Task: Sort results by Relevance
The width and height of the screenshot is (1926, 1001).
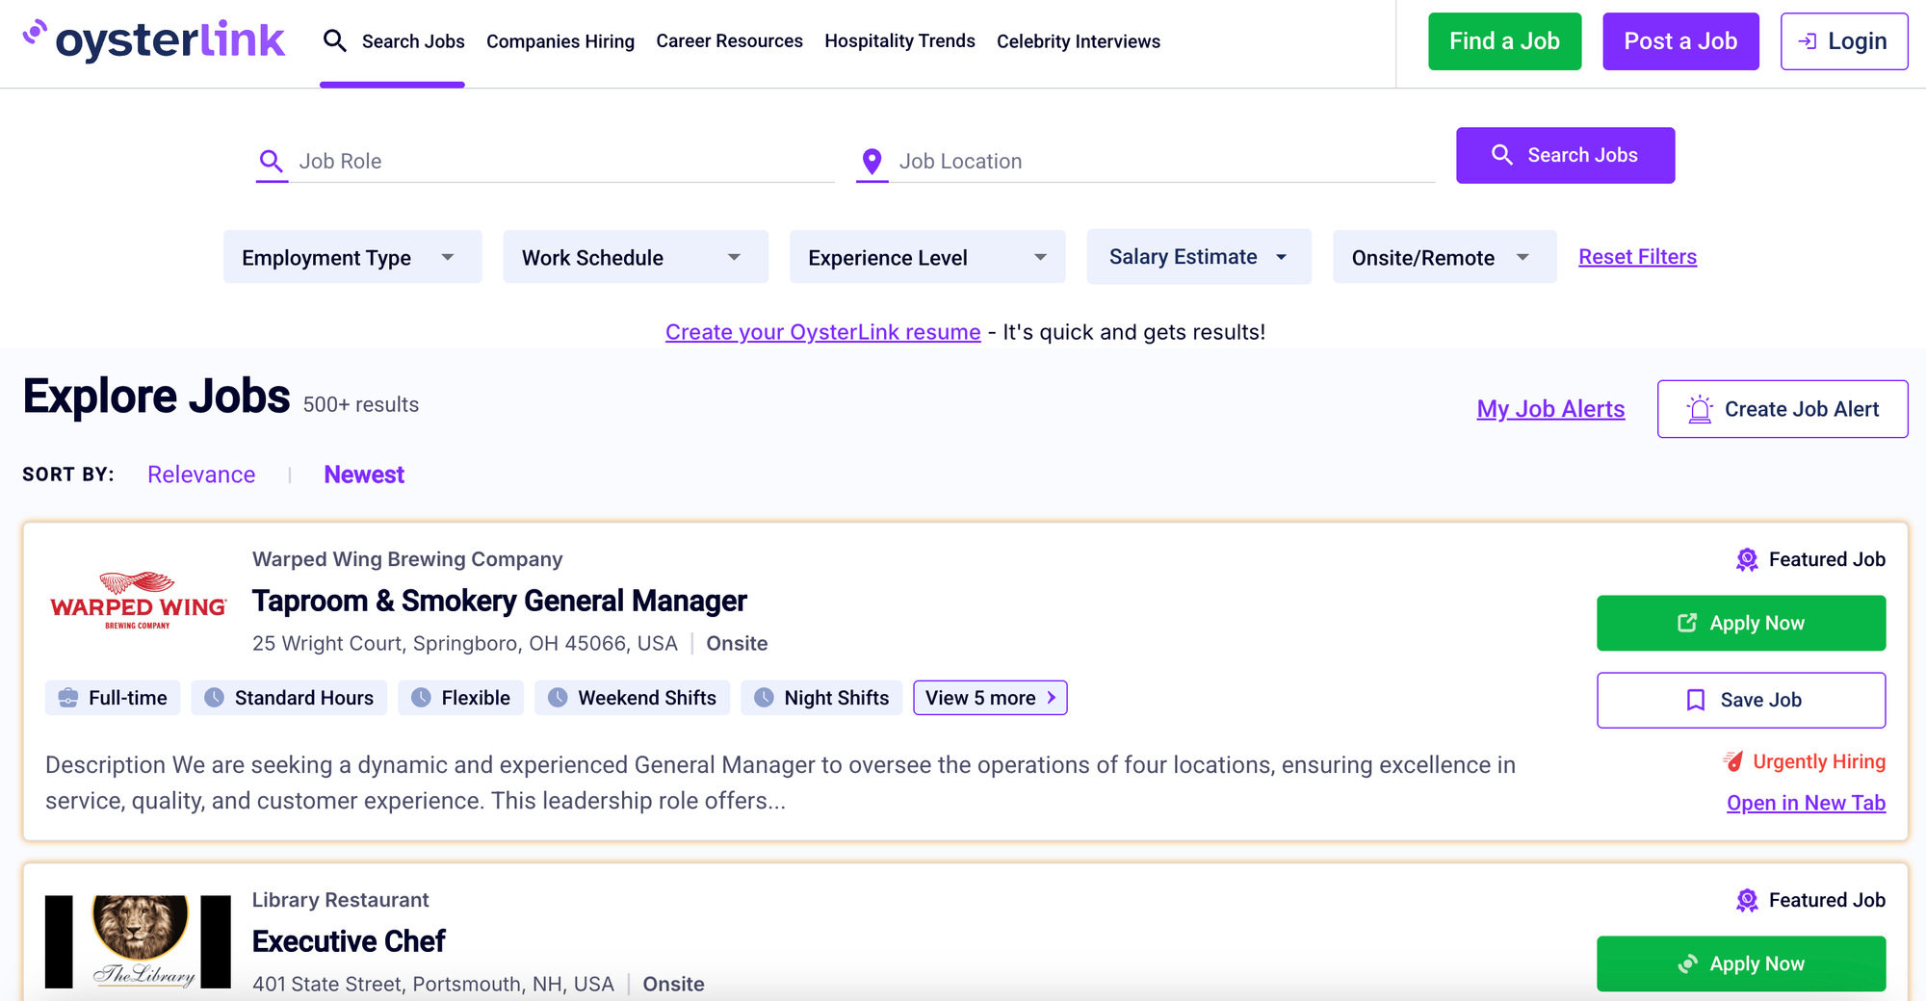Action: point(201,475)
